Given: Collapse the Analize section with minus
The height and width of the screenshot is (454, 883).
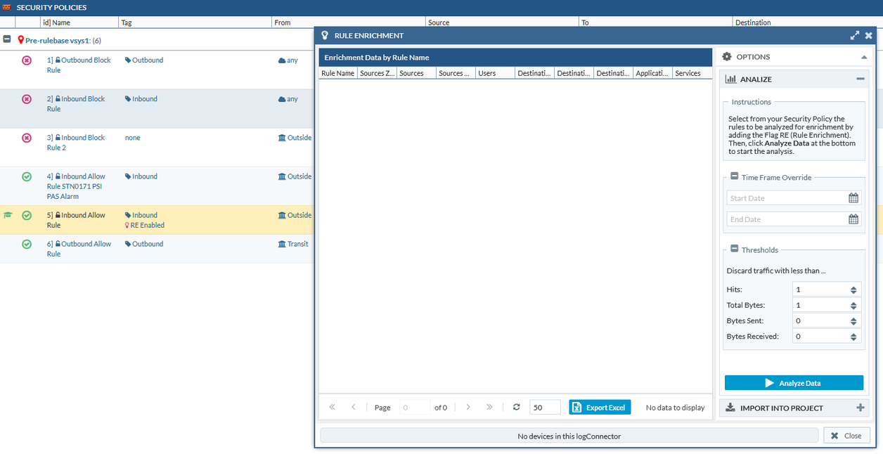Looking at the screenshot, I should coord(861,79).
